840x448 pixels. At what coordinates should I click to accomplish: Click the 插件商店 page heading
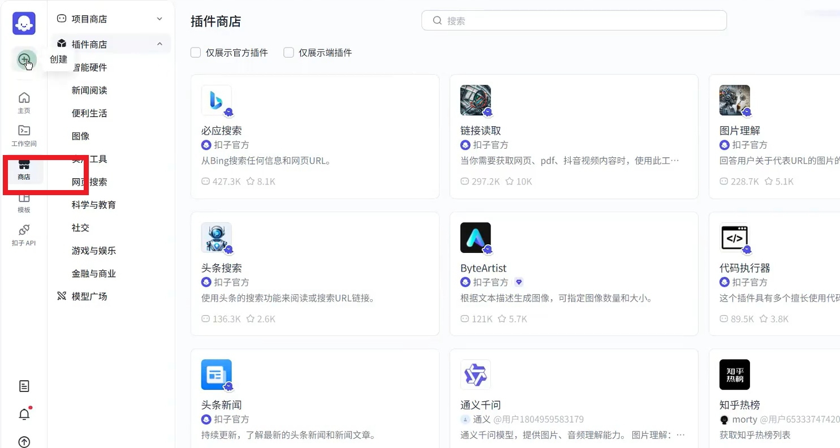pyautogui.click(x=216, y=21)
